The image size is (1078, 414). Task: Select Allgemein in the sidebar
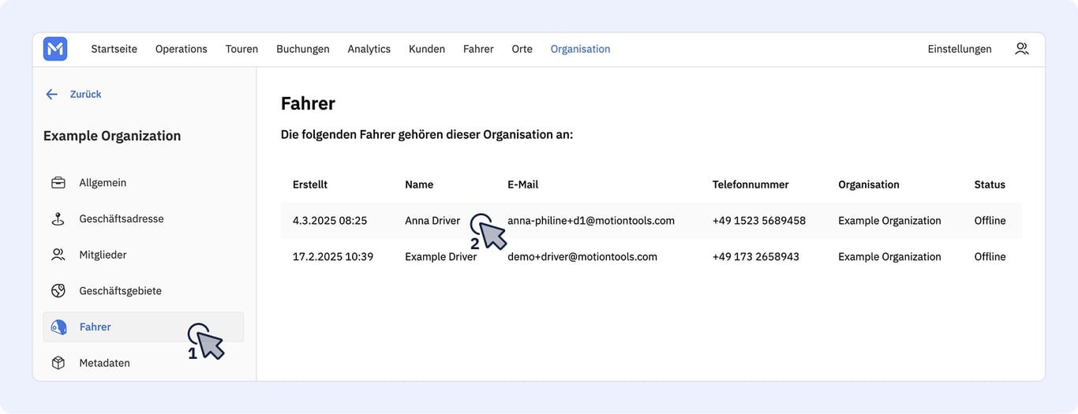(x=144, y=182)
